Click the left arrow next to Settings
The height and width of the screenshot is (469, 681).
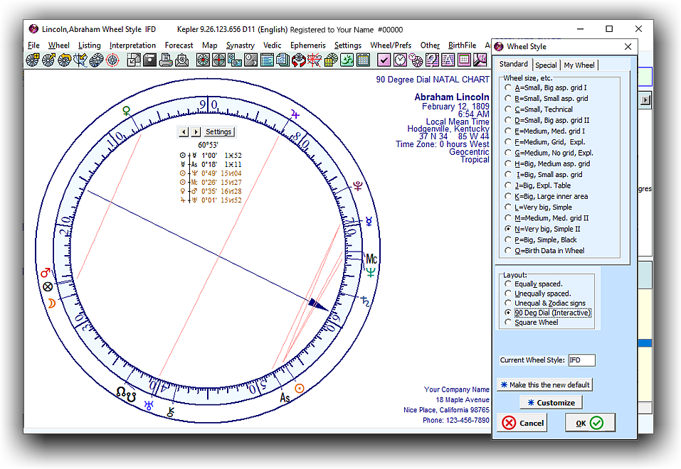tap(183, 132)
